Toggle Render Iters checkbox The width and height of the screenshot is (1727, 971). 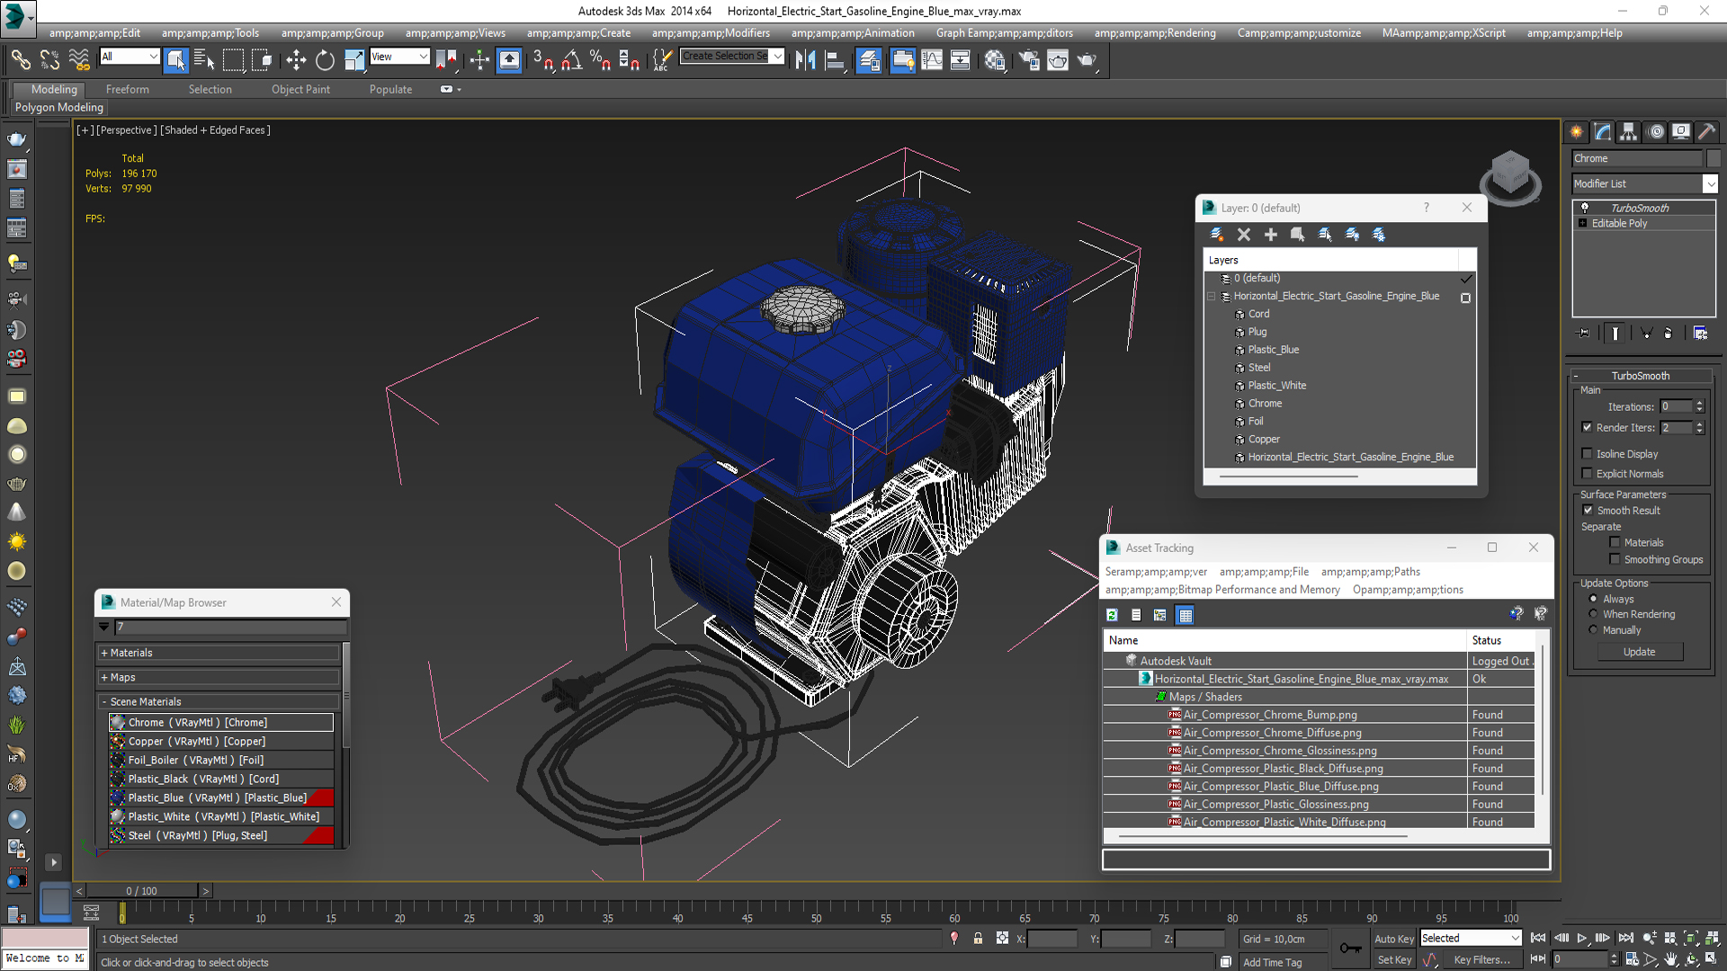[x=1587, y=428]
